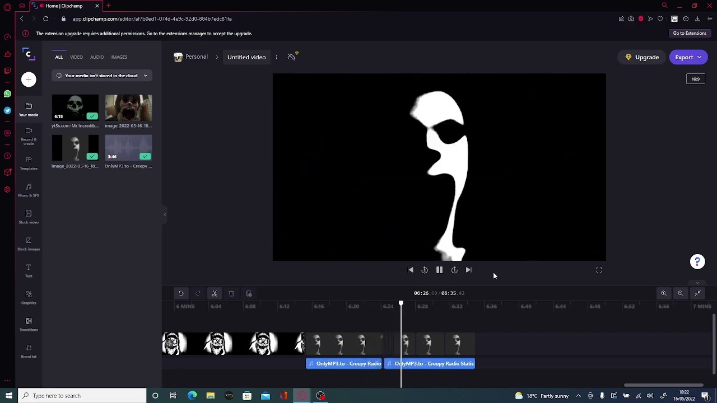Click the cloud sync off icon
Screen dimensions: 717x403
292,57
